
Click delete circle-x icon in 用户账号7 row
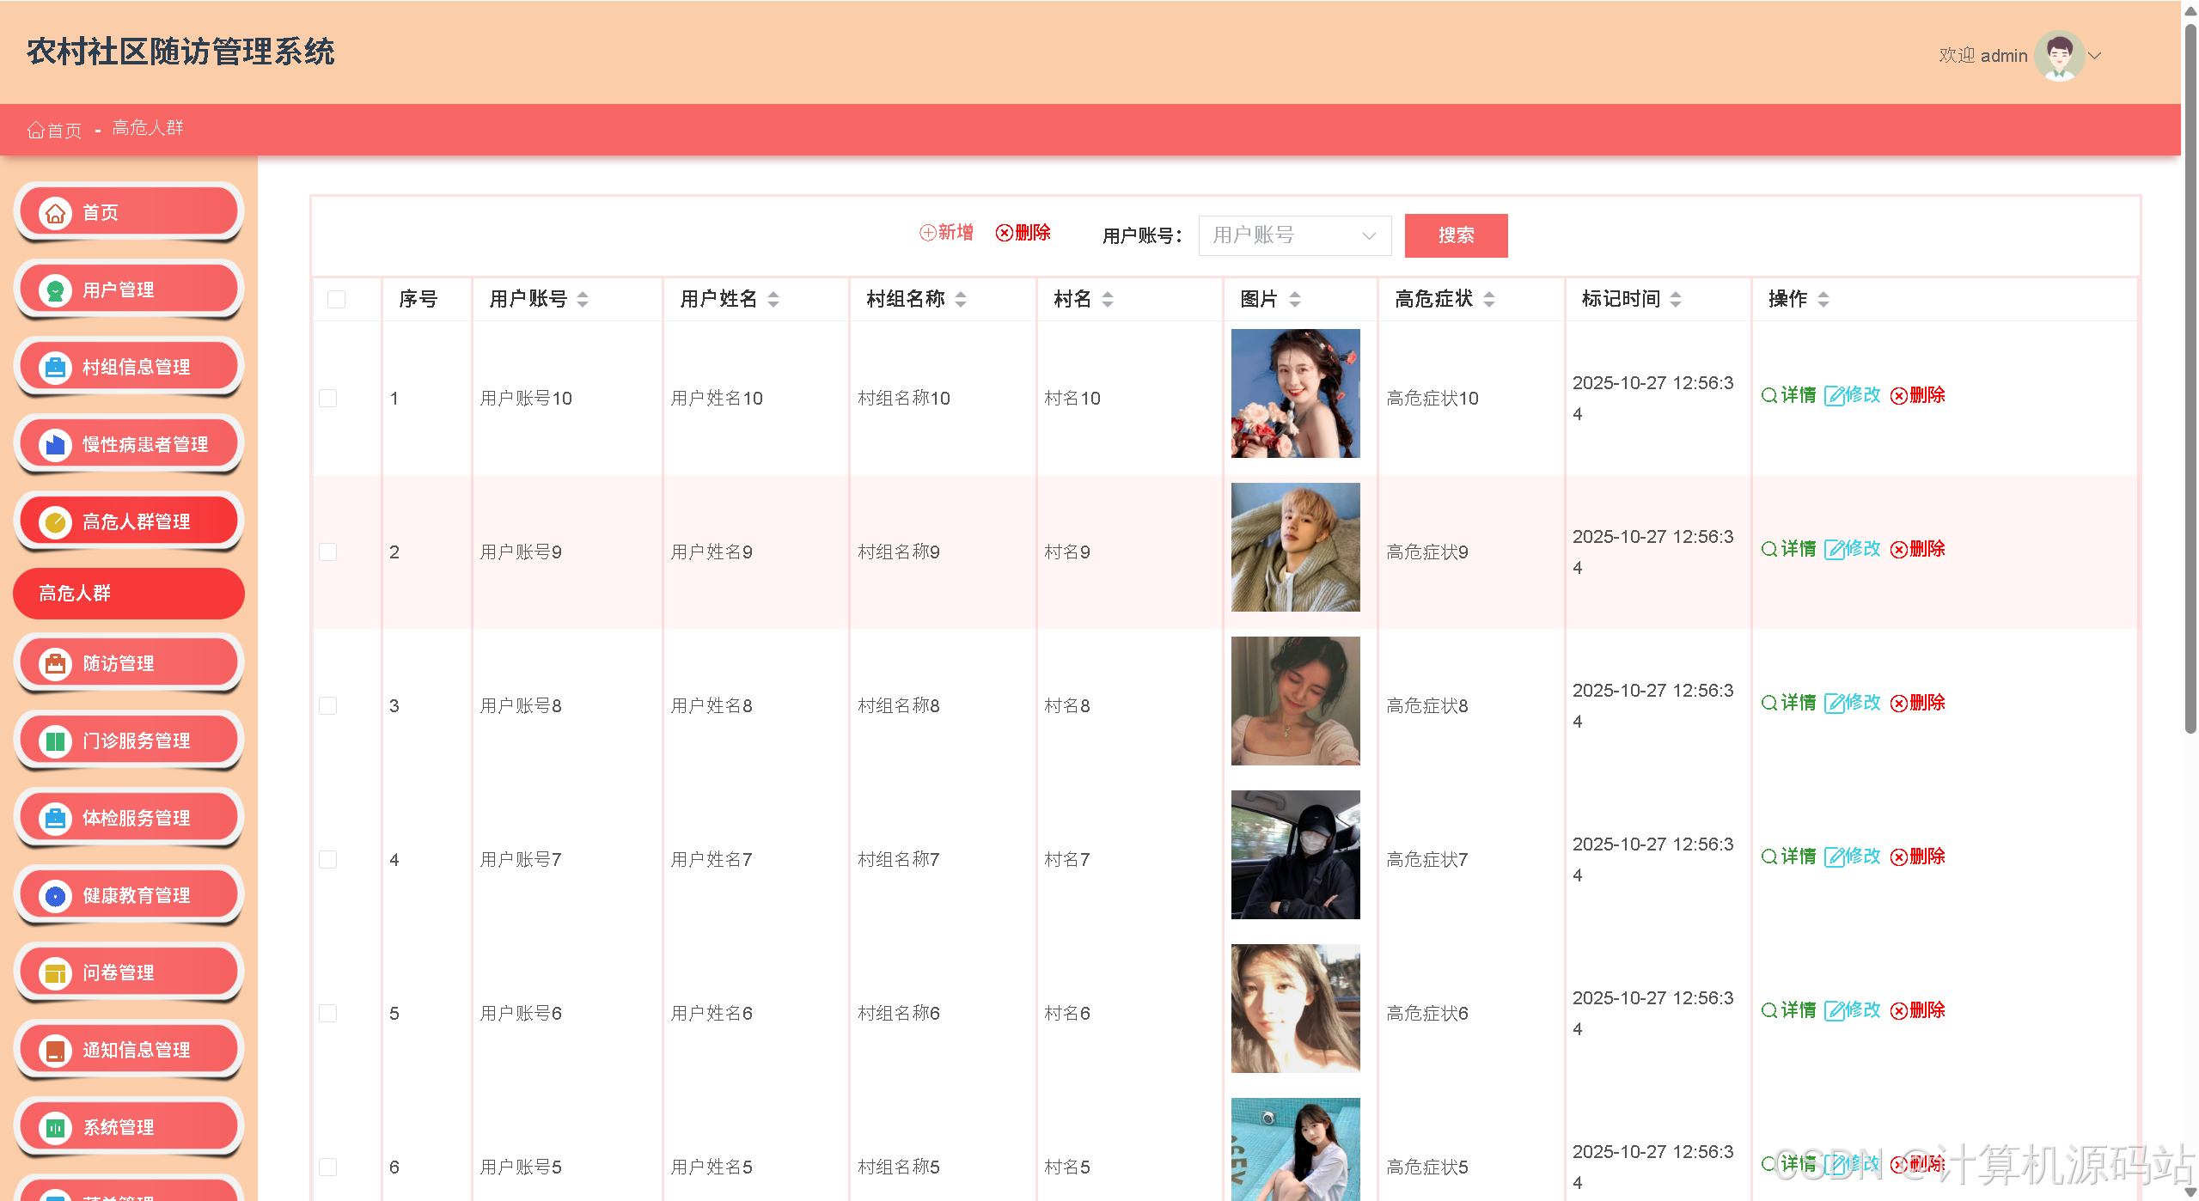(1899, 857)
